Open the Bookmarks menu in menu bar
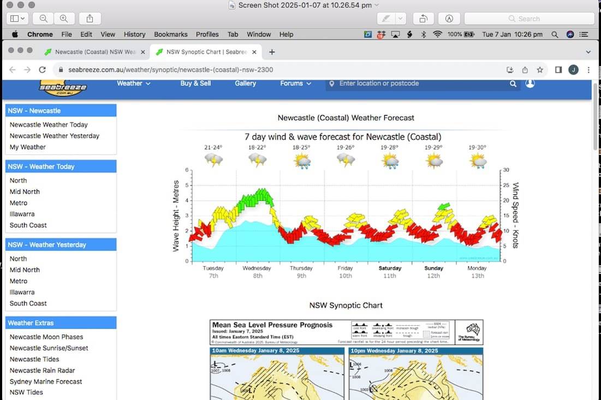 click(x=171, y=34)
